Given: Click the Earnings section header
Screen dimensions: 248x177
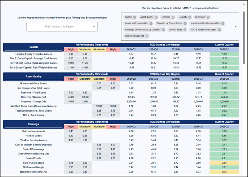Looking at the screenshot, I should tap(33, 125).
